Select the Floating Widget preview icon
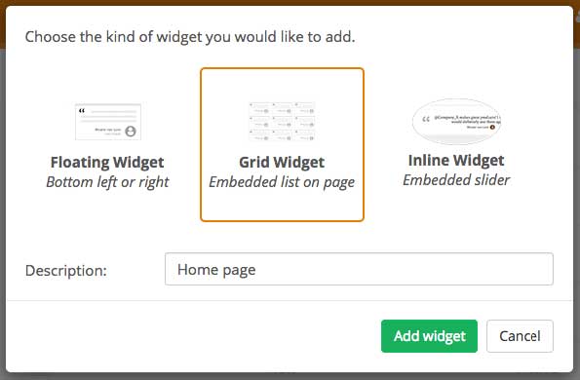The image size is (580, 380). (108, 122)
